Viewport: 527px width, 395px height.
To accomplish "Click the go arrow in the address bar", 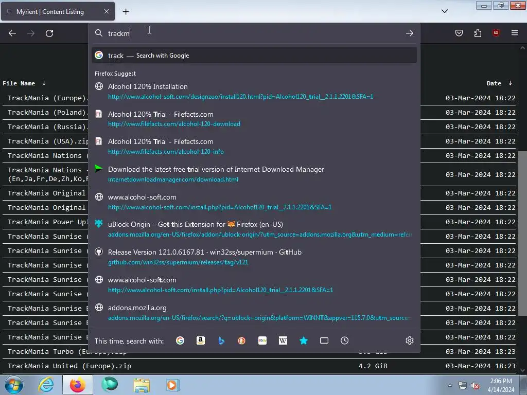I will click(x=409, y=33).
